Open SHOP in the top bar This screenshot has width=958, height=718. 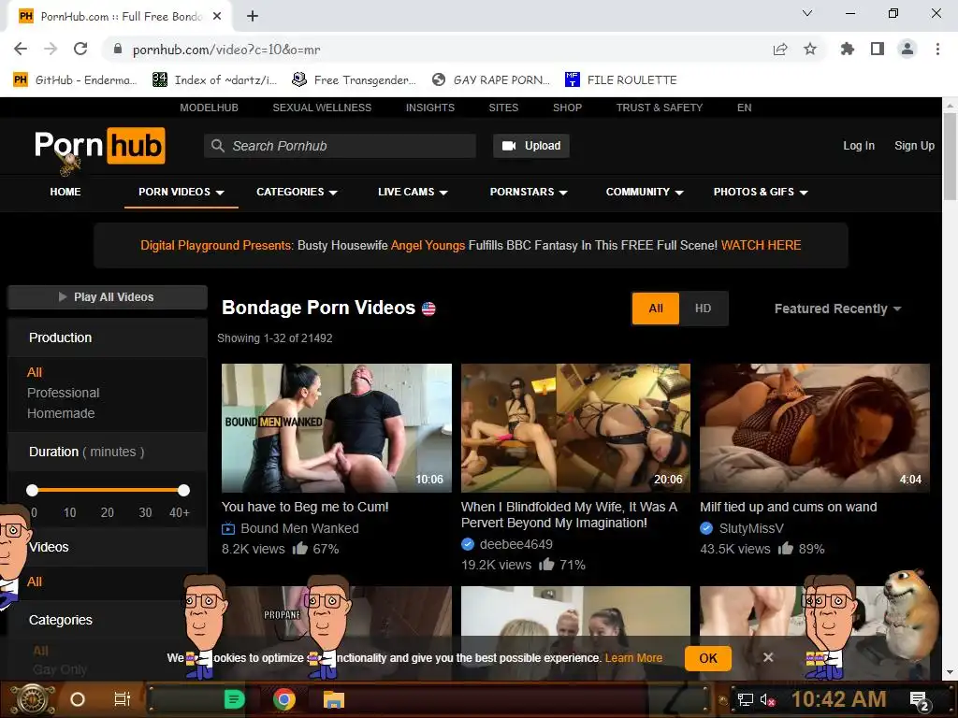click(x=568, y=108)
